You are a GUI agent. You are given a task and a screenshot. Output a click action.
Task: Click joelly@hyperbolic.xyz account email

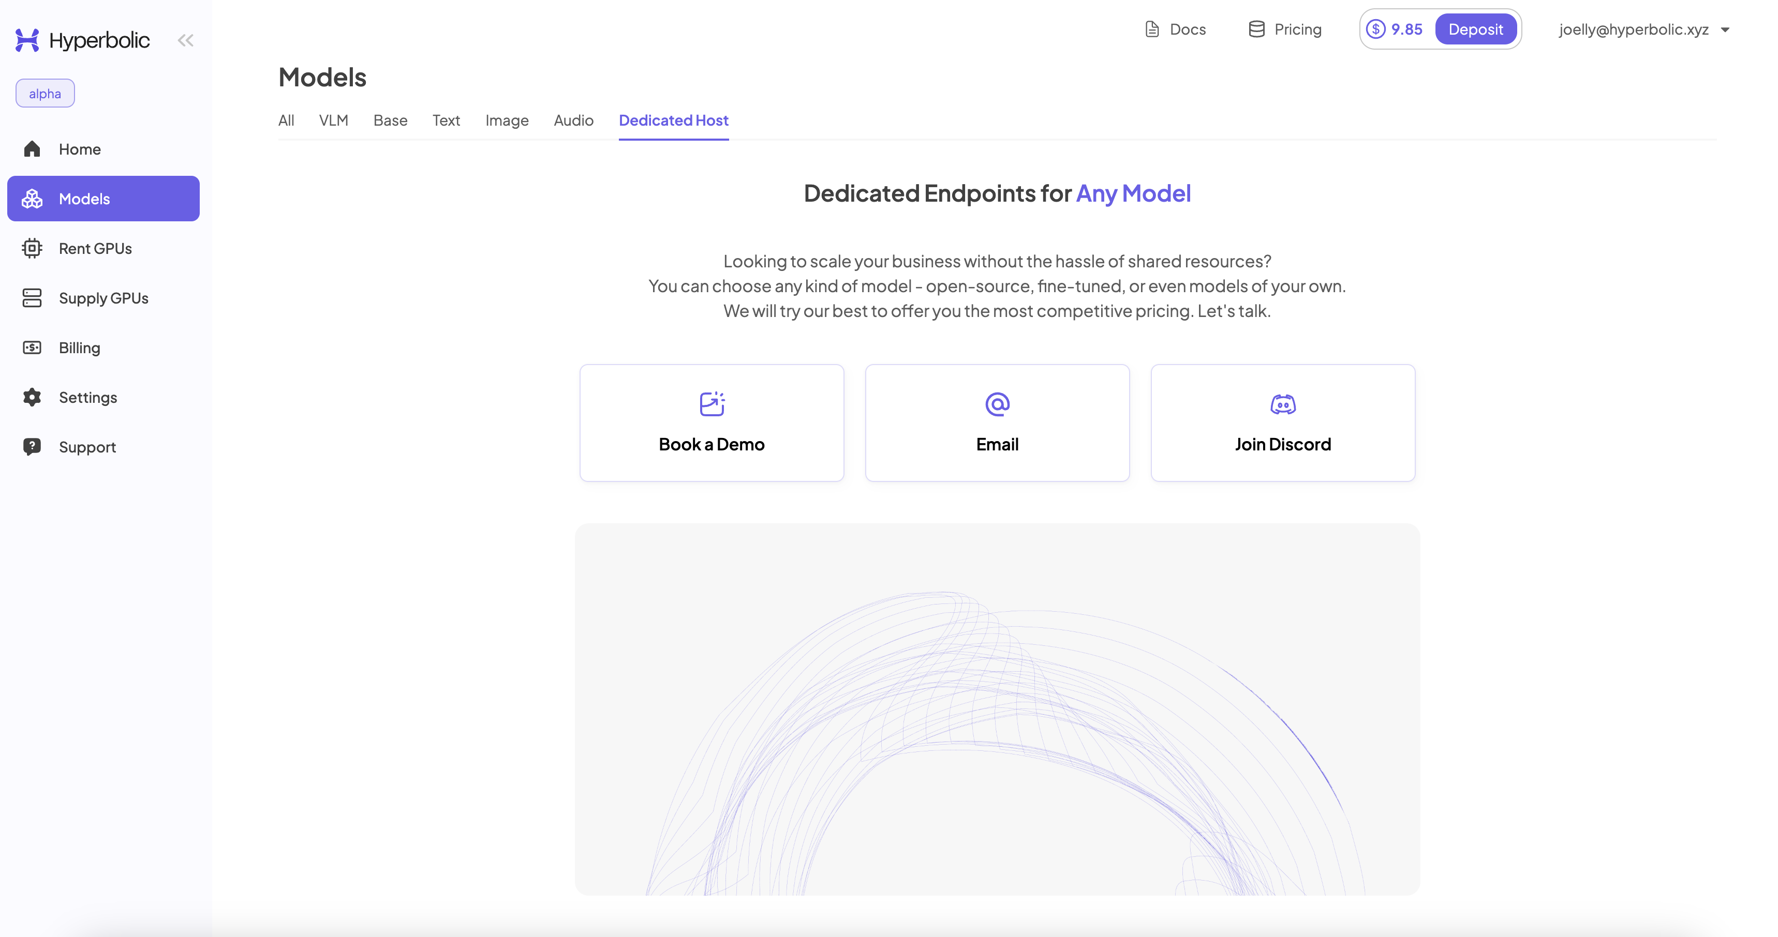click(x=1633, y=29)
